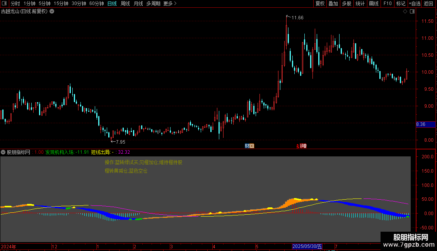Click 标记 to mark the stock

[401, 3]
